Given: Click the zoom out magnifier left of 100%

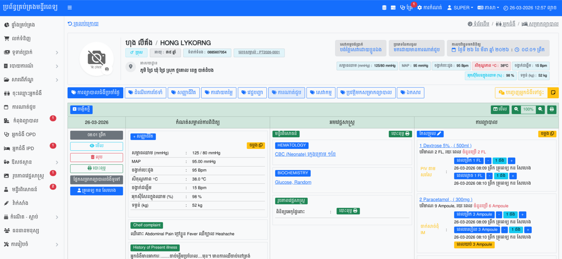Looking at the screenshot, I should [516, 110].
